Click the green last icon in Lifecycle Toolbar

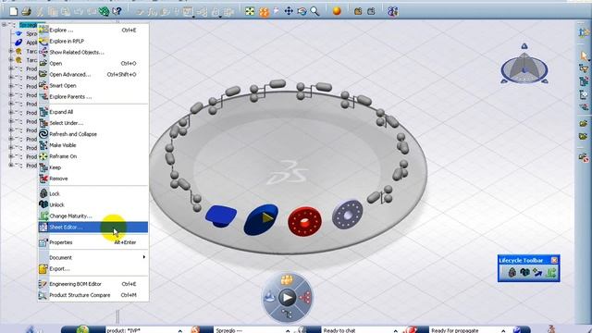pyautogui.click(x=551, y=272)
